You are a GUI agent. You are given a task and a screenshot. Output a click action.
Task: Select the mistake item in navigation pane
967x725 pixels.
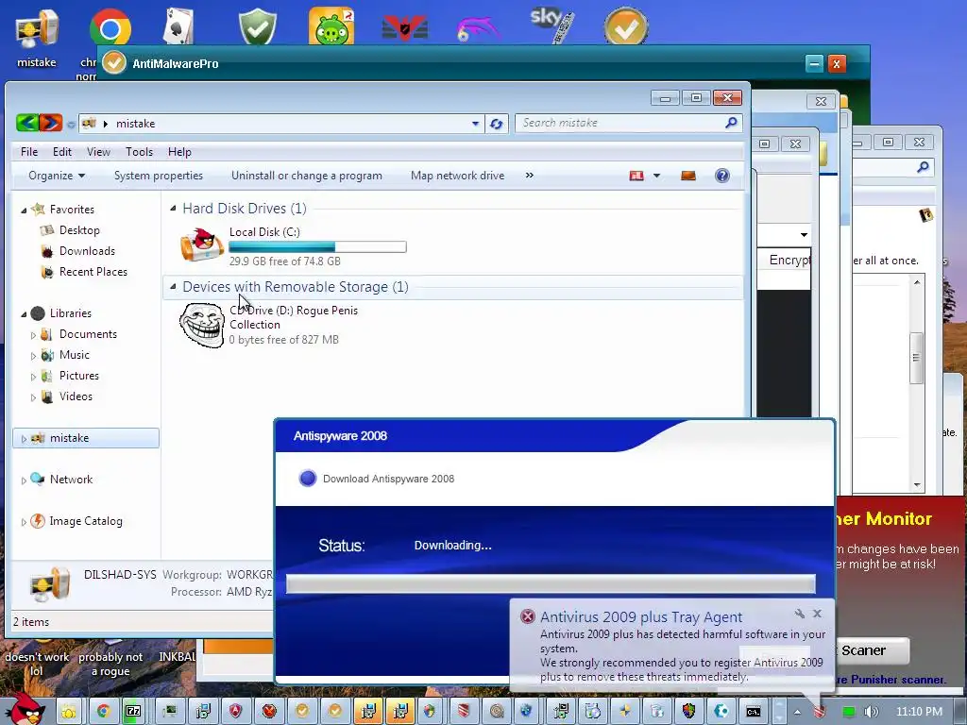pos(86,438)
